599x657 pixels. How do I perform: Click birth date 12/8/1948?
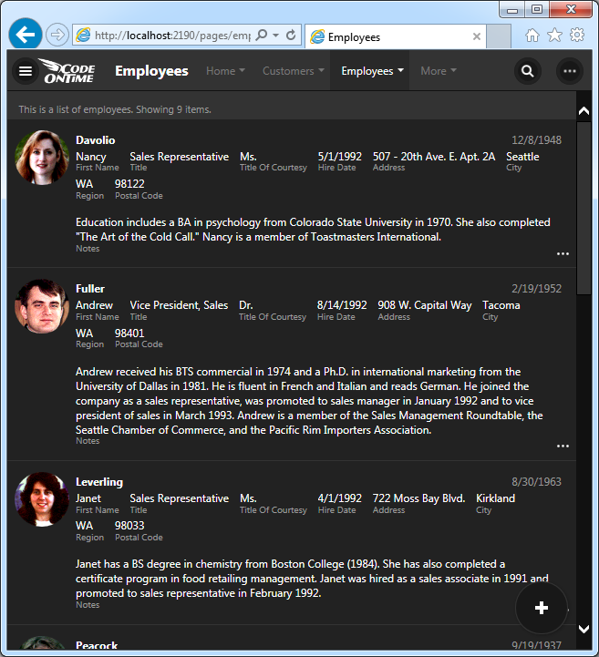536,140
